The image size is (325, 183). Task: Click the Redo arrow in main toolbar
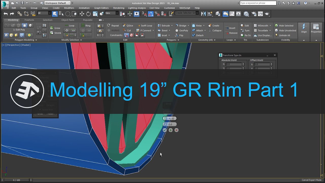coord(12,14)
